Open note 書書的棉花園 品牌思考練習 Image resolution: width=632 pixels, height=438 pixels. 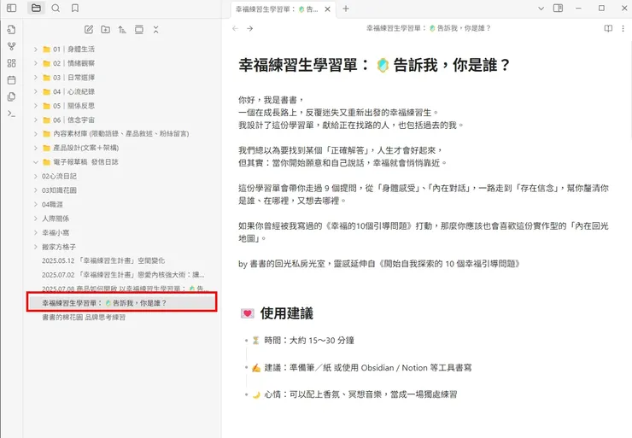click(122, 318)
